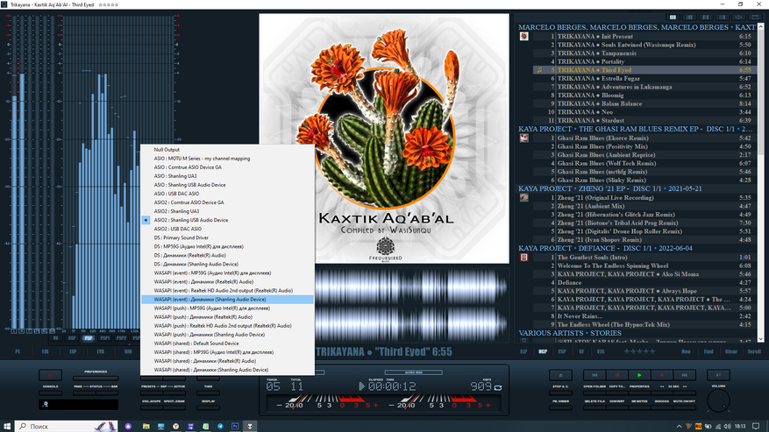Screen dimensions: 769x432
Task: Open the notification center icon
Action: 756,426
